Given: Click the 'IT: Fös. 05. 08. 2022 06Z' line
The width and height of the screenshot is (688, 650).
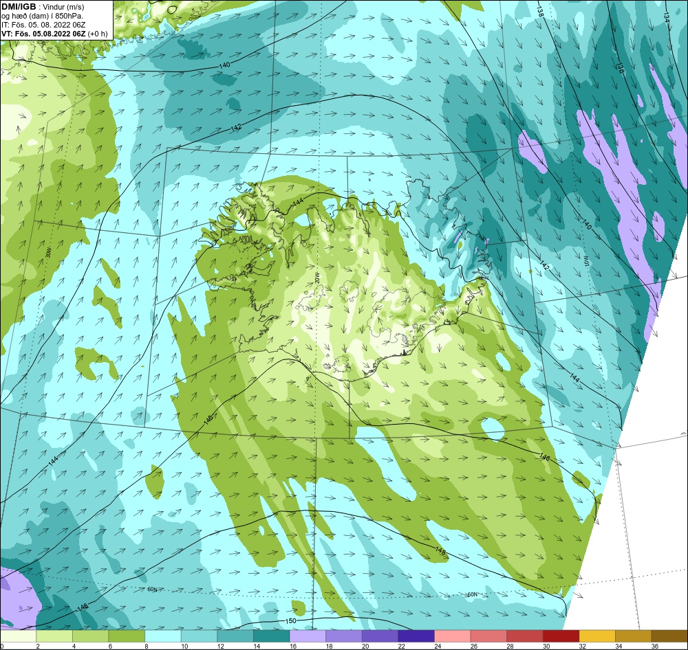Looking at the screenshot, I should [x=43, y=25].
